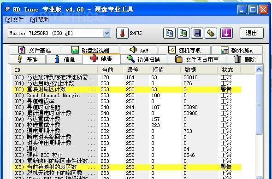This screenshot has height=179, width=272.
Task: Click data value 2546
Action: click(189, 155)
